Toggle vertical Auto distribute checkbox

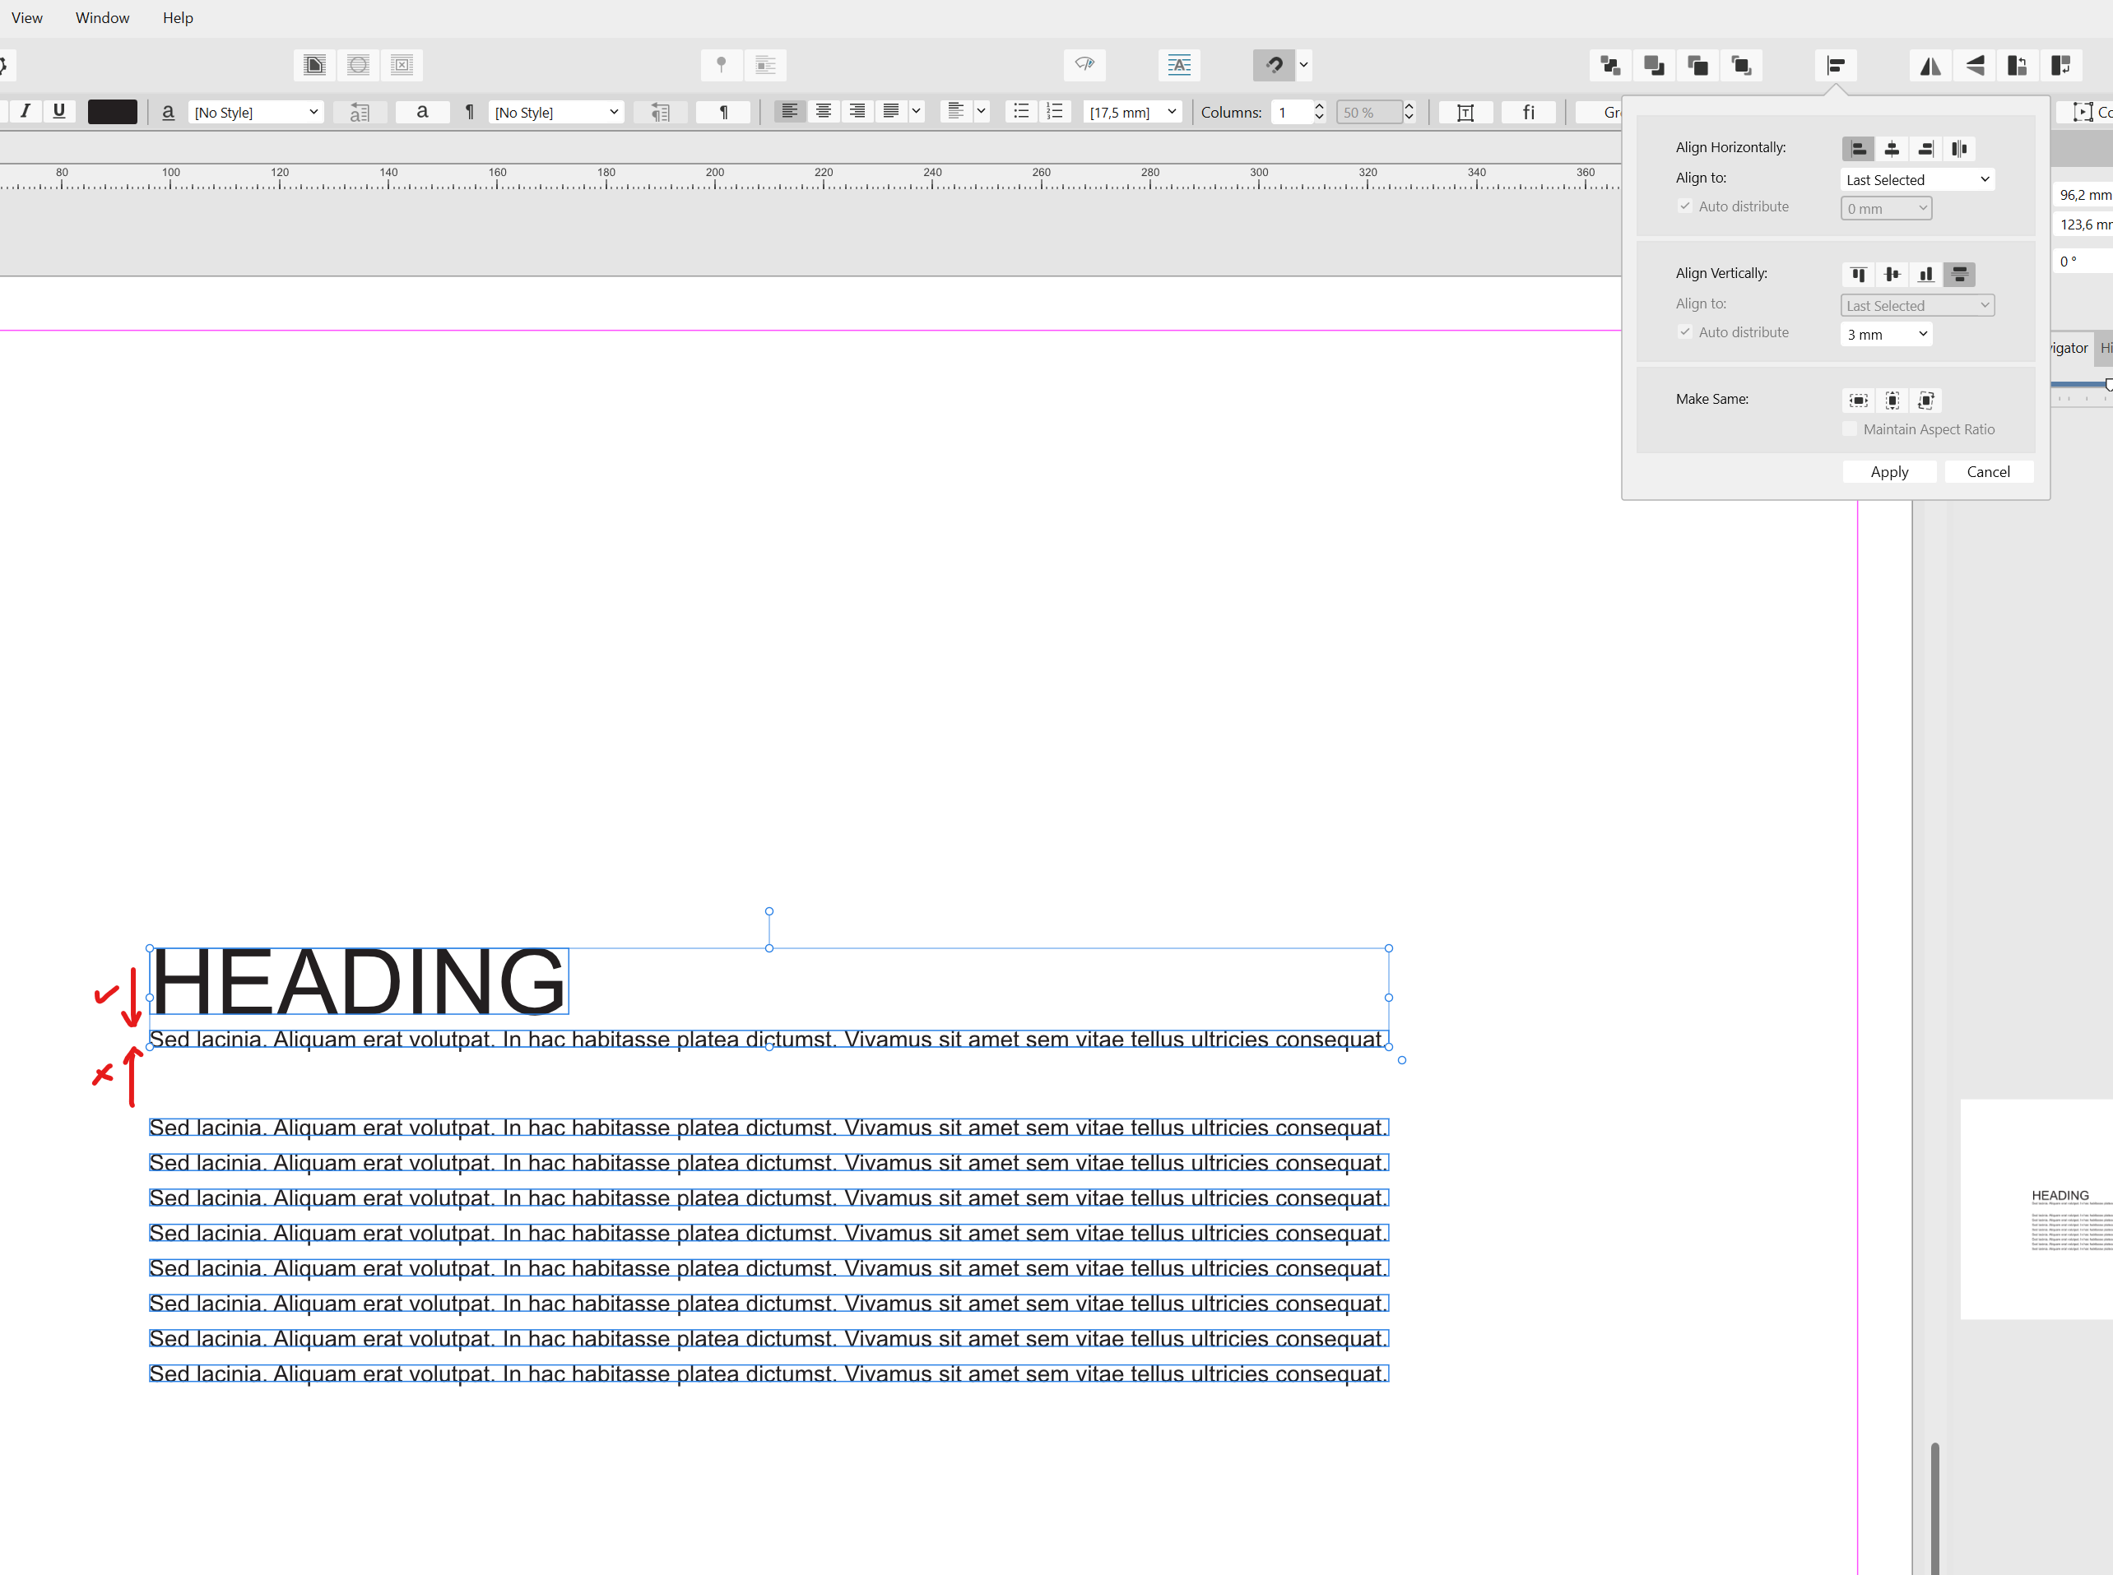click(1684, 331)
